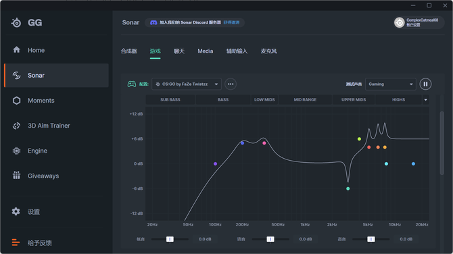
Task: Click the vertical scrollbar in Sonar panel
Action: pos(442,143)
